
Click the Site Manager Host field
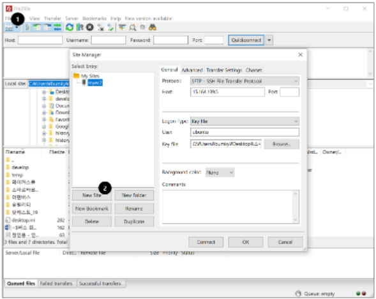[x=227, y=92]
